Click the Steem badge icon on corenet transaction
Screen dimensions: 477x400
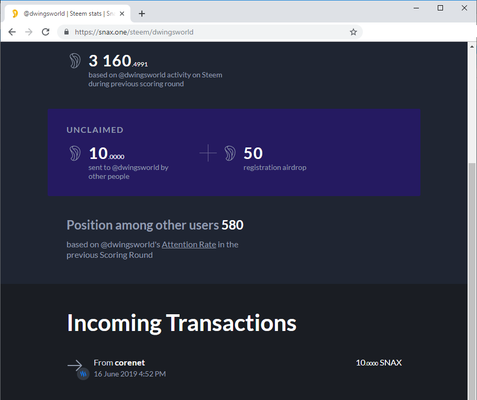click(x=83, y=374)
